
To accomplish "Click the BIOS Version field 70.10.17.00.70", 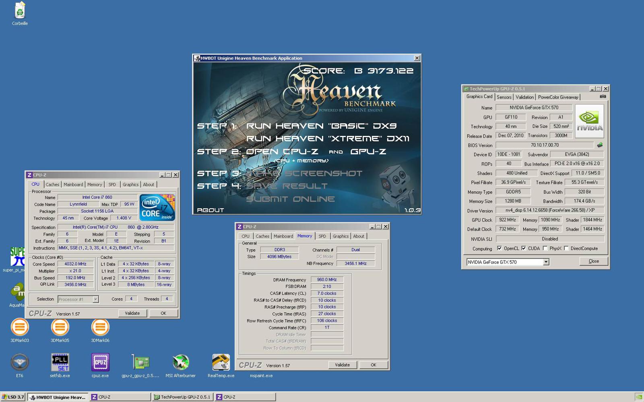I will coord(545,145).
